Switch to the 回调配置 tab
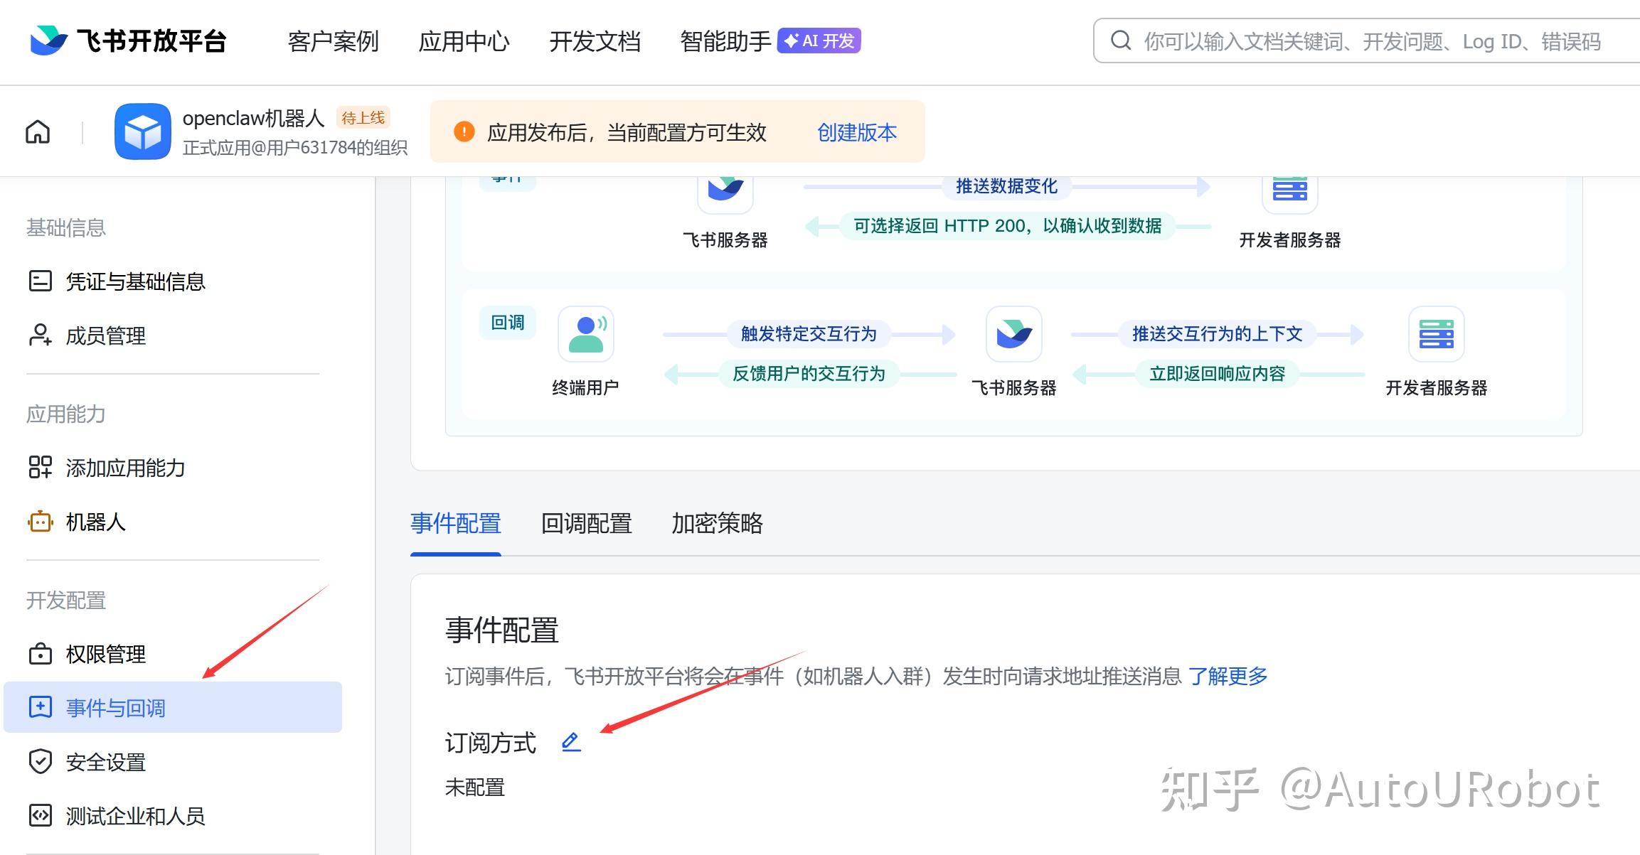This screenshot has height=855, width=1640. click(586, 524)
